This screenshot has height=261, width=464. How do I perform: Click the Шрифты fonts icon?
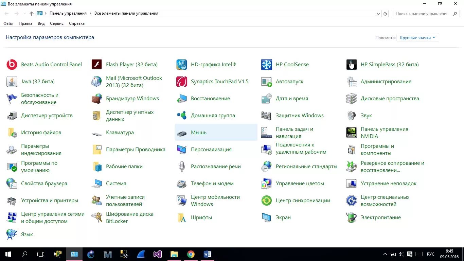[182, 217]
